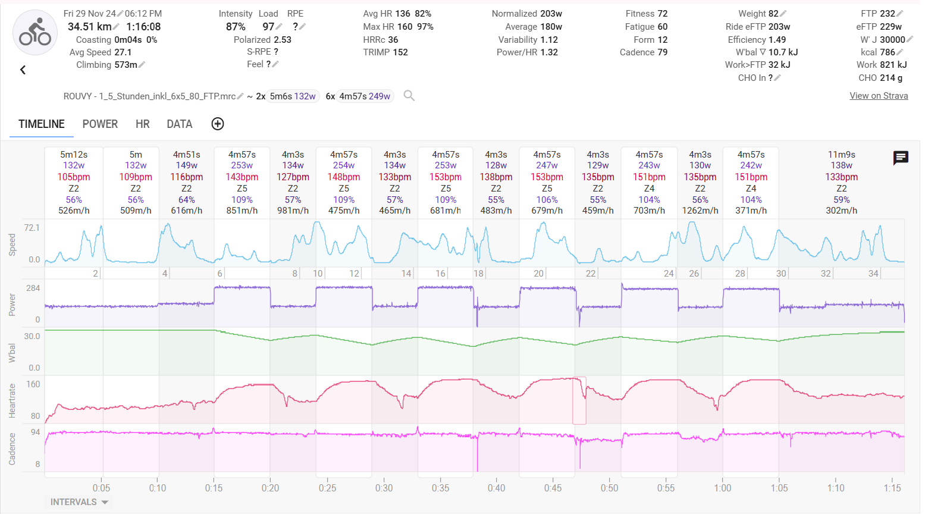Click the Power chart axis label
This screenshot has height=514, width=947.
(x=12, y=304)
